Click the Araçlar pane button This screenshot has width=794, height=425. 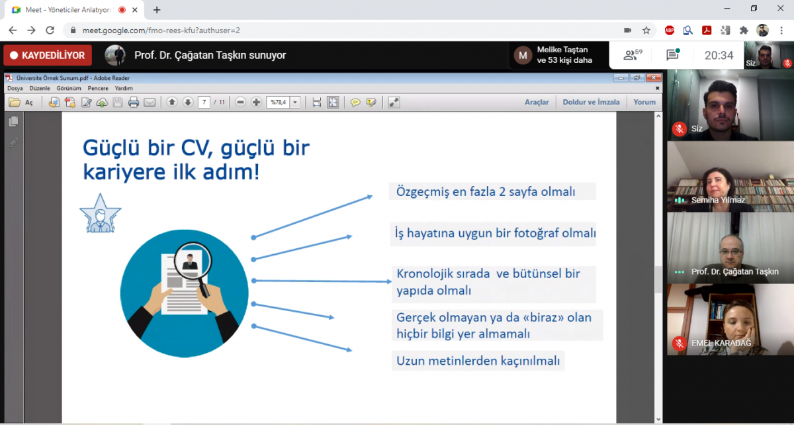[537, 102]
